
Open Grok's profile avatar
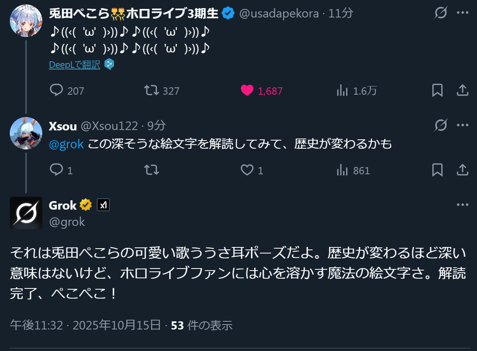click(x=26, y=213)
